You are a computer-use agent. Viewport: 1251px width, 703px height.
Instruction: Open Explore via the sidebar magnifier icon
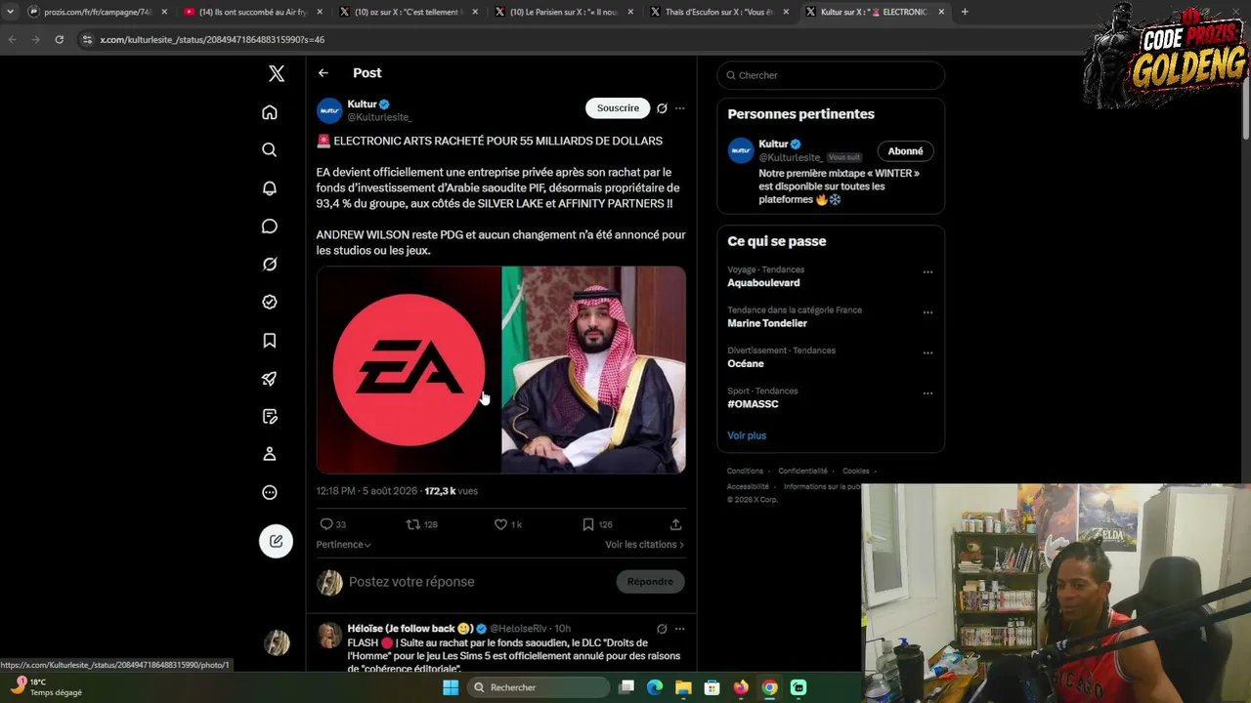pyautogui.click(x=270, y=150)
